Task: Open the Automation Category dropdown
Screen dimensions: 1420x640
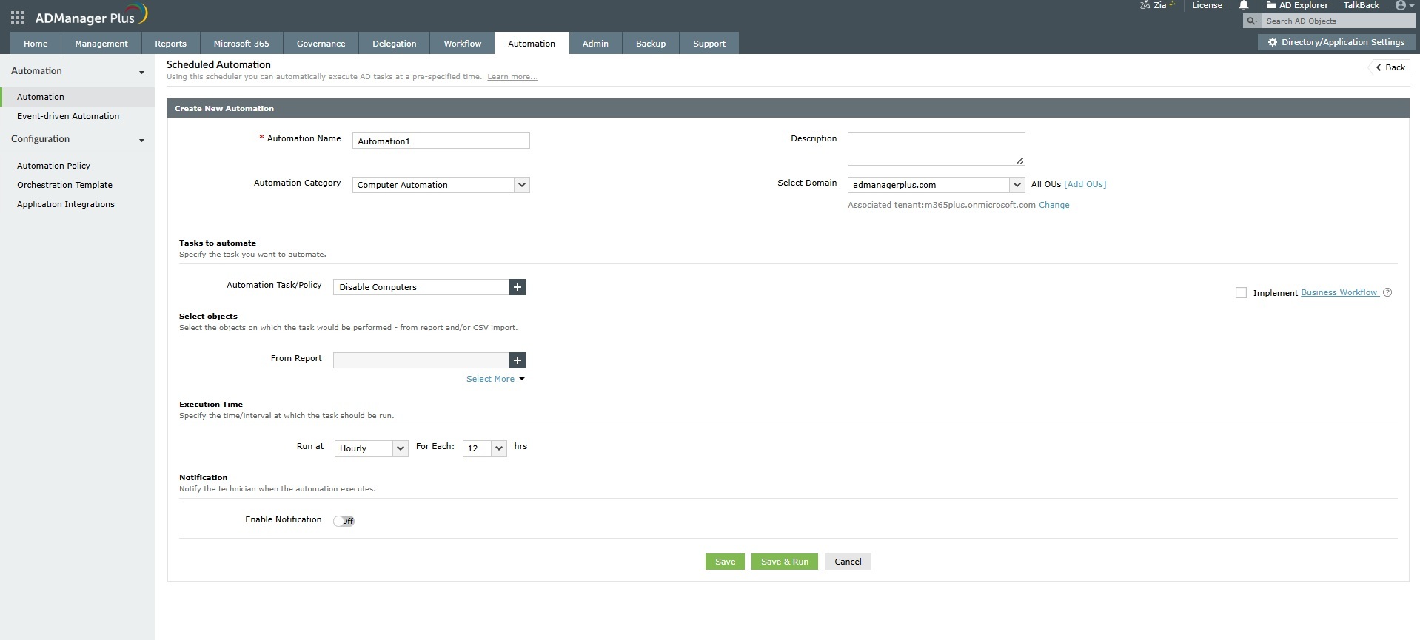Action: [x=441, y=185]
